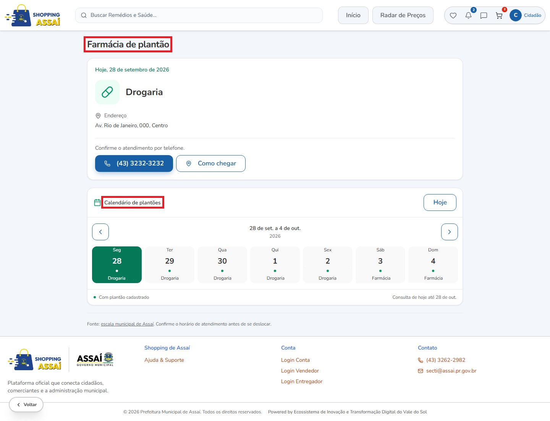Click the week range 28 de set. a 4 de out.
The image size is (550, 421).
[x=275, y=228]
